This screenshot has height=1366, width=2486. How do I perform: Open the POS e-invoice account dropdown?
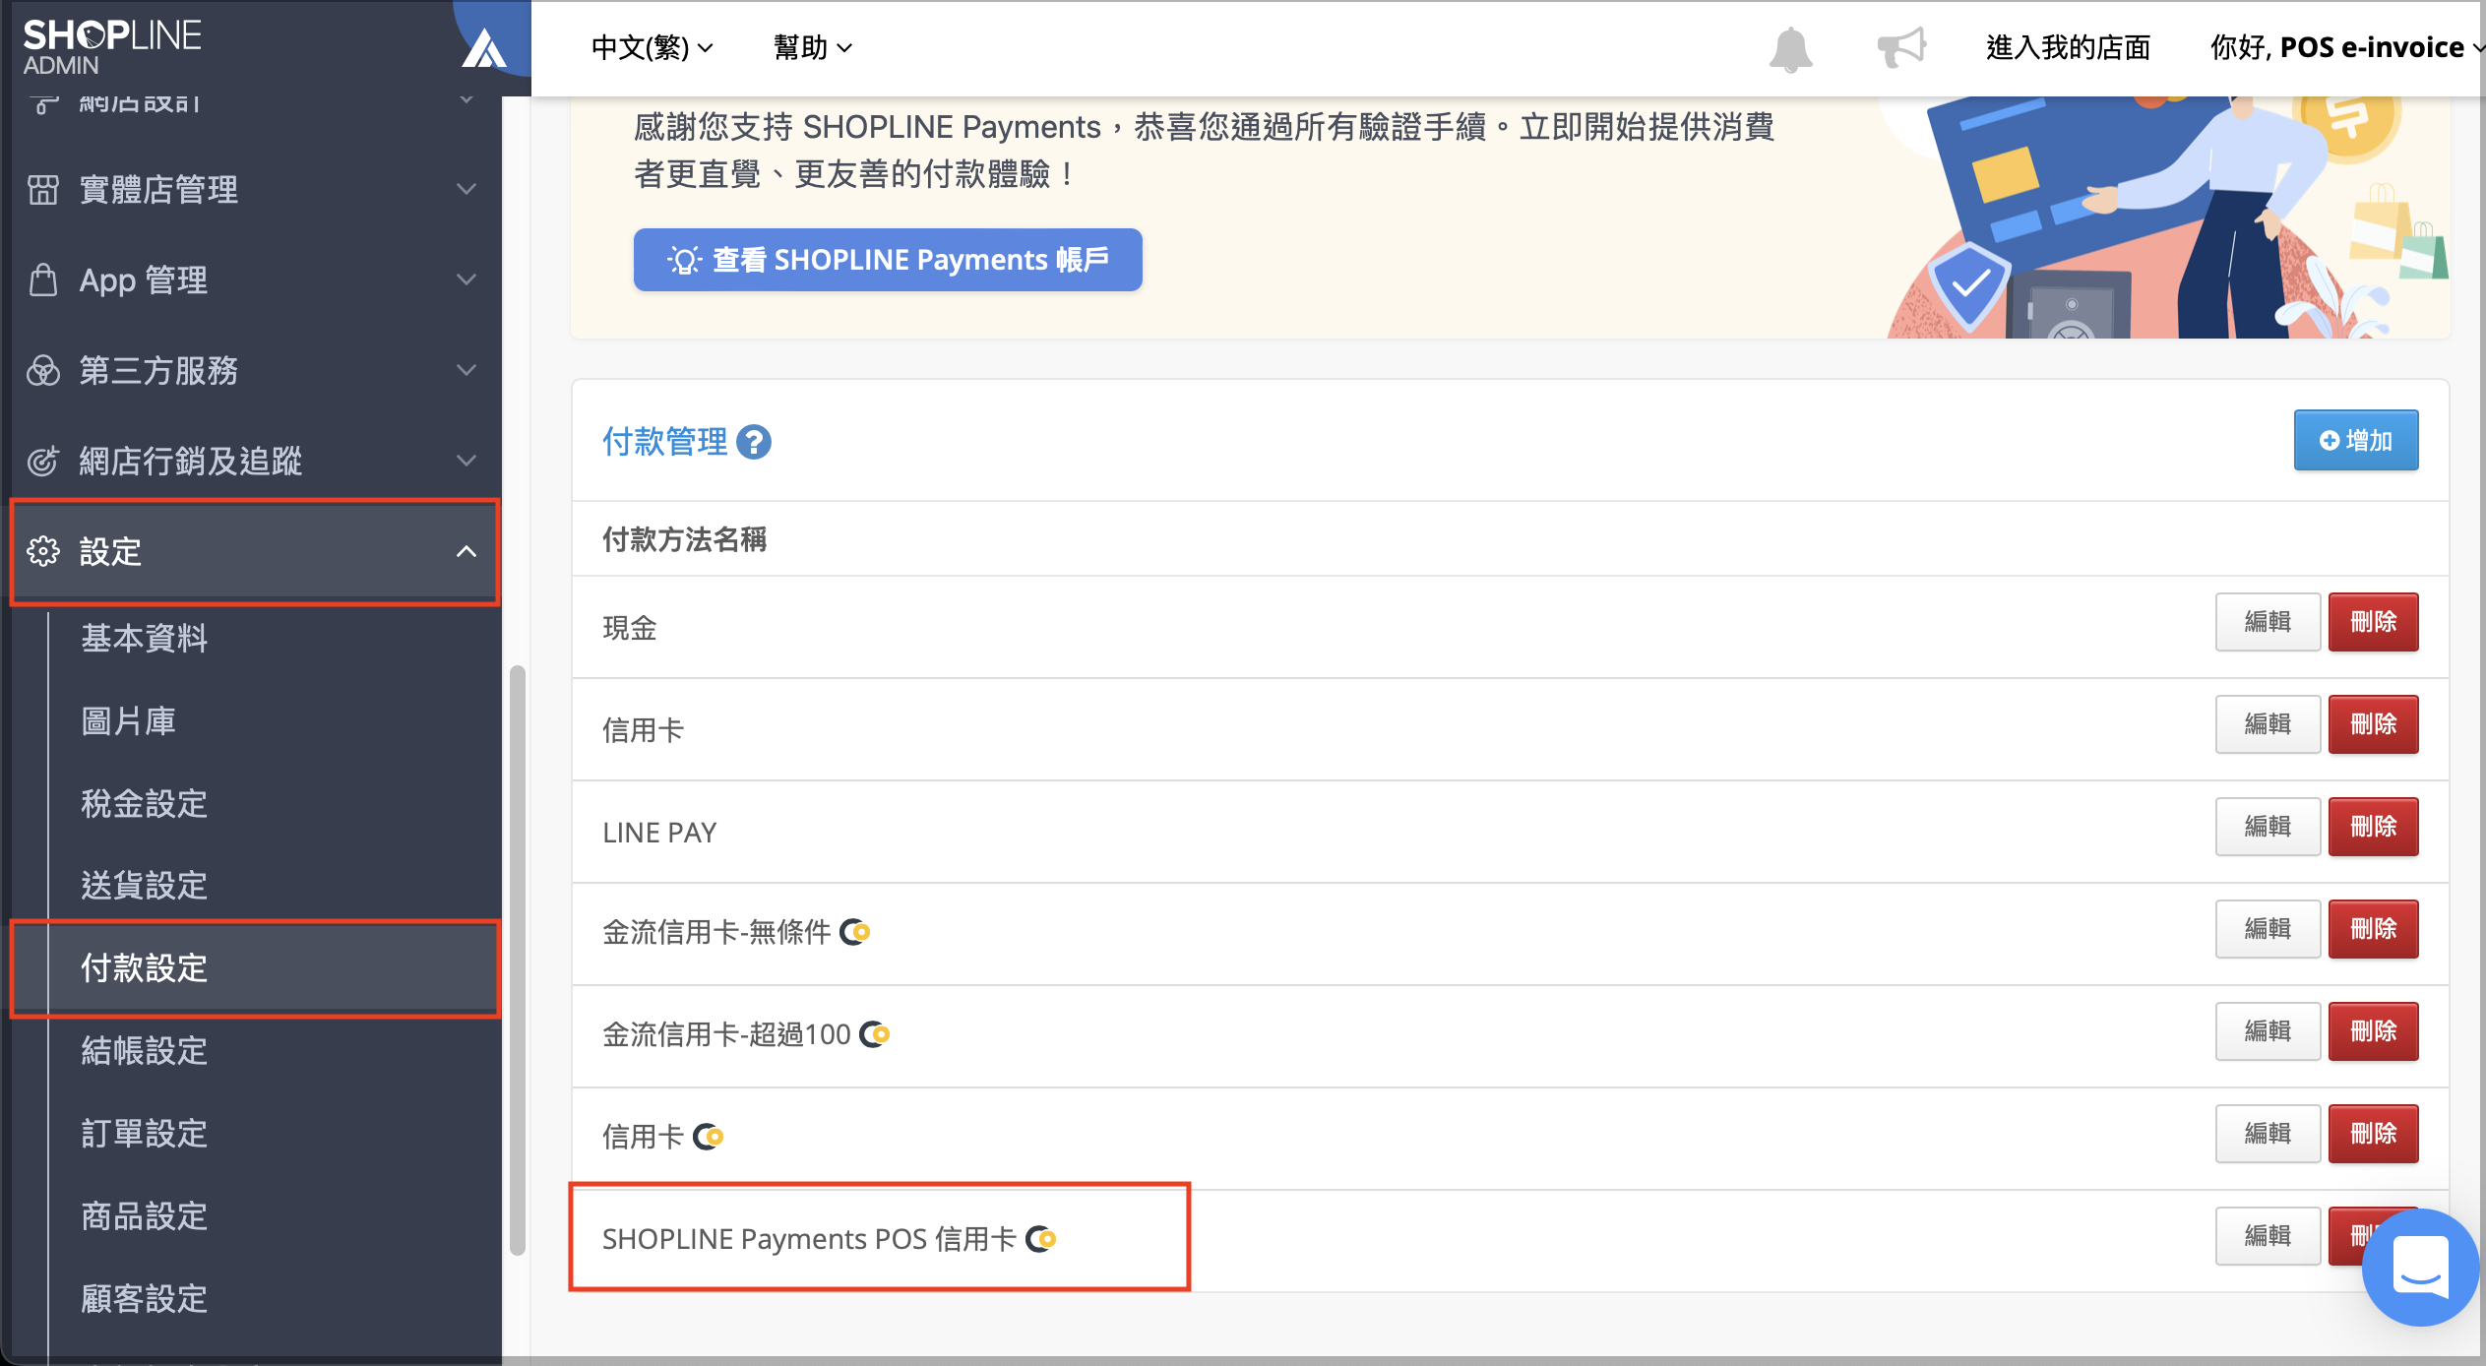click(x=2348, y=47)
